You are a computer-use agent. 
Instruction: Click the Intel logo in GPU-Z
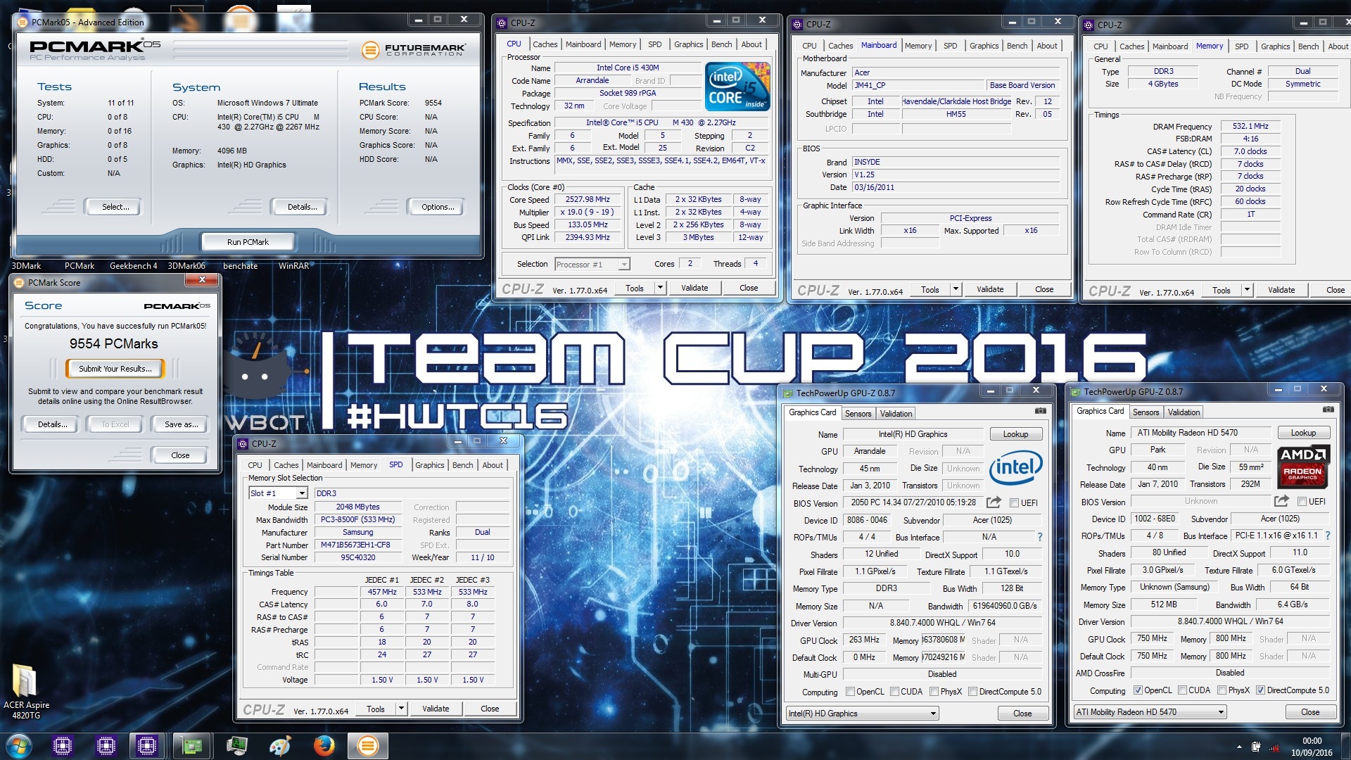1015,468
